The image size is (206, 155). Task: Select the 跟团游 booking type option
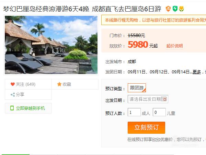[x=137, y=88]
